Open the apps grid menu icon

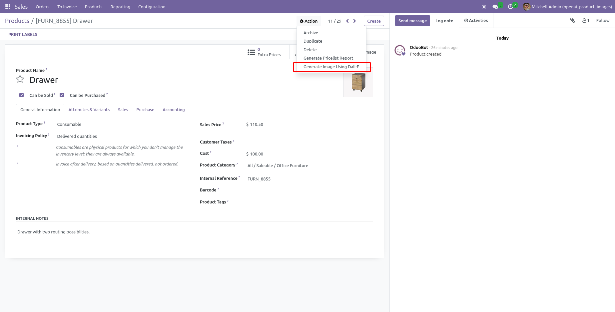[8, 7]
